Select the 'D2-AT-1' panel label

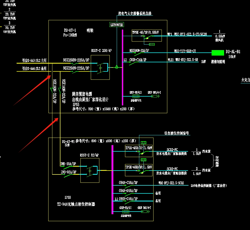(70, 30)
